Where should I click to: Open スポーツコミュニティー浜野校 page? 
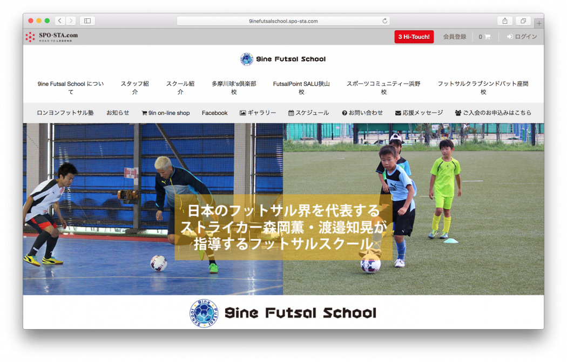point(383,88)
